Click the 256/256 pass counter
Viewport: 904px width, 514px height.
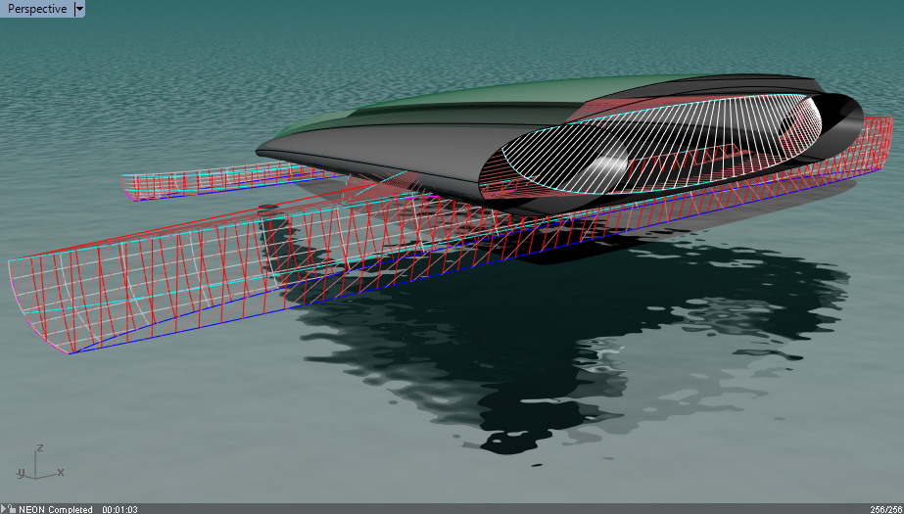tap(886, 509)
